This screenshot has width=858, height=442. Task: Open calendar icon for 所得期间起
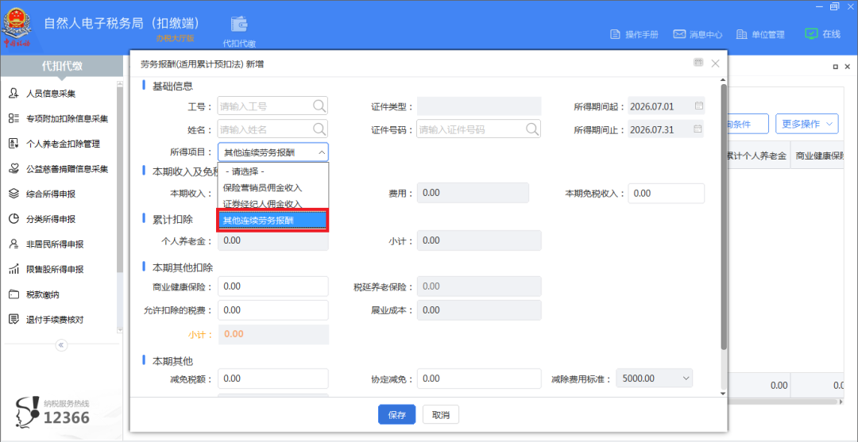(x=698, y=106)
